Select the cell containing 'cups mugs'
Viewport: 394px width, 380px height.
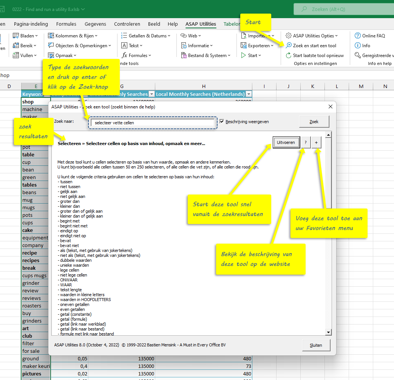point(35,275)
